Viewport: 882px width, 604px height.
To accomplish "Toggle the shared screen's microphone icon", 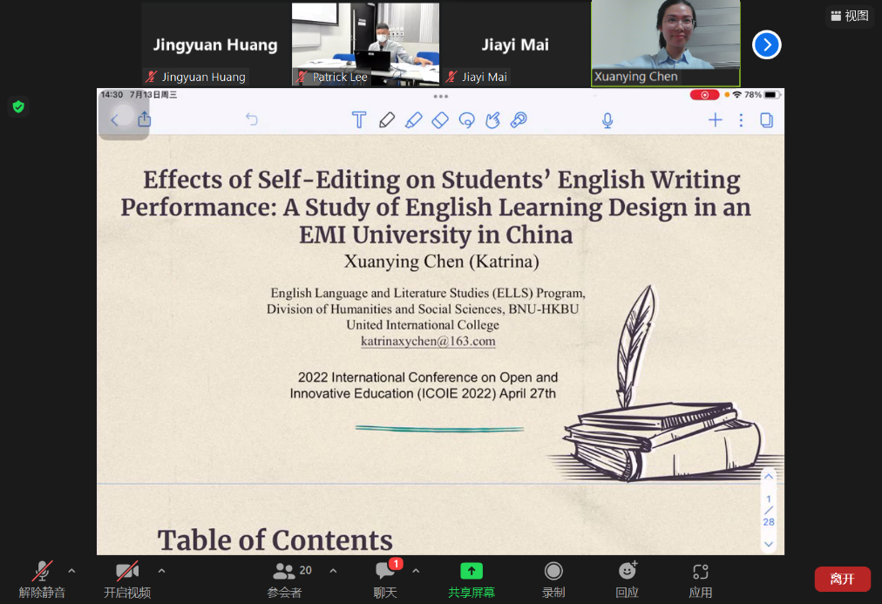I will (x=607, y=120).
